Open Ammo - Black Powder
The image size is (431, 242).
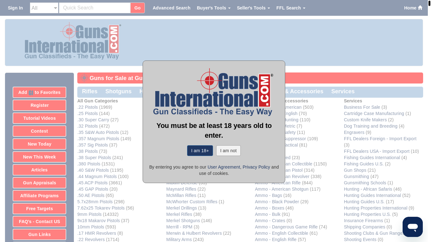277,202
